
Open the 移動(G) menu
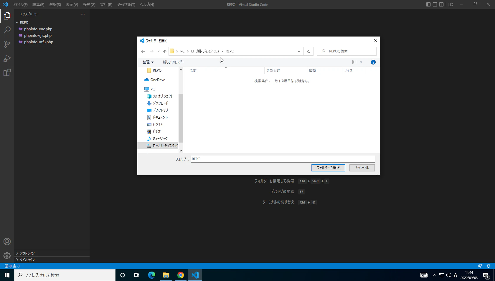pyautogui.click(x=89, y=4)
